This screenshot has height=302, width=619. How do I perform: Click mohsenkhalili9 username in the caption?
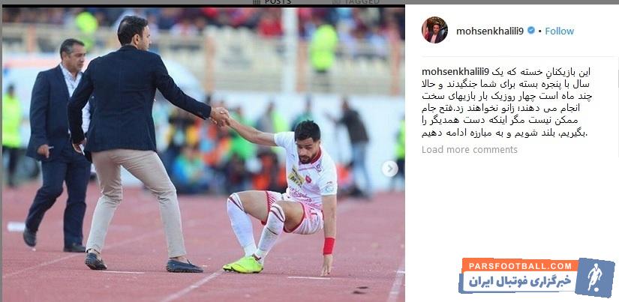click(x=455, y=72)
